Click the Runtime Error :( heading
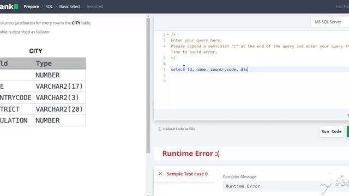Viewport: 349px width, 196px height. click(x=191, y=154)
